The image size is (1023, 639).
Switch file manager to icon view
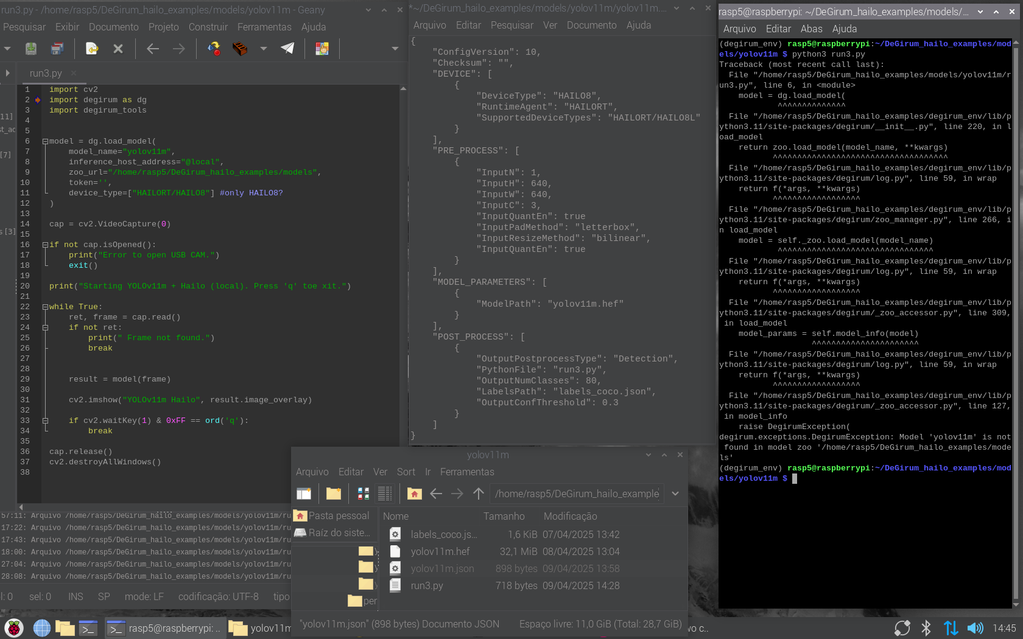tap(363, 494)
